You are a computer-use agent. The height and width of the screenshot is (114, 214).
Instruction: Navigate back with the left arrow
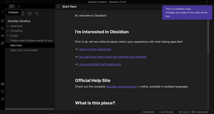(8, 2)
